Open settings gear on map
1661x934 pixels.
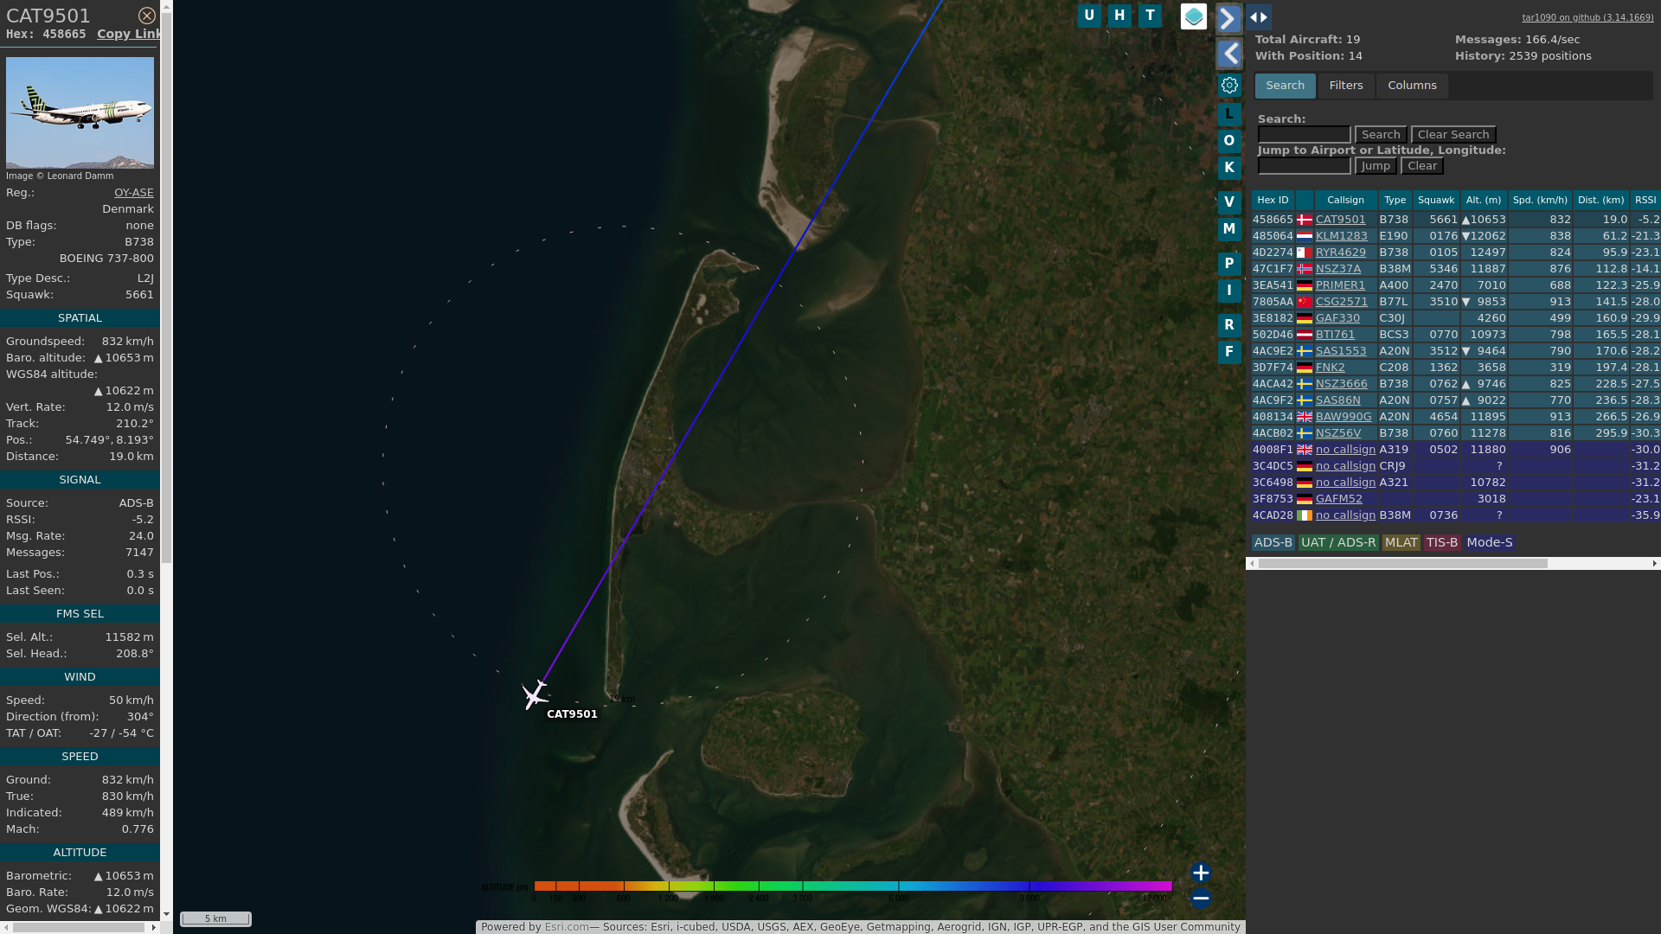[1229, 86]
